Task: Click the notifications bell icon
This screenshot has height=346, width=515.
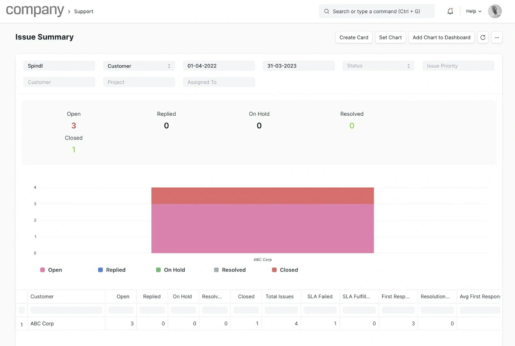Action: (x=450, y=11)
